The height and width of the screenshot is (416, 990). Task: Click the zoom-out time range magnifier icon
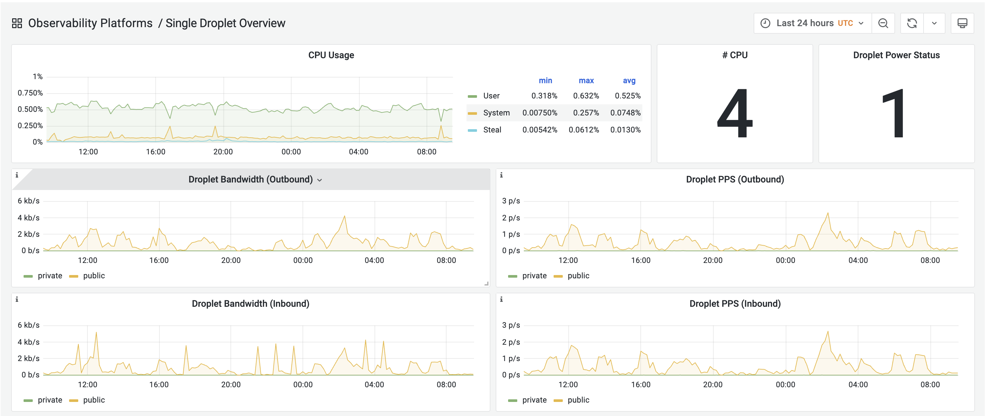point(883,23)
